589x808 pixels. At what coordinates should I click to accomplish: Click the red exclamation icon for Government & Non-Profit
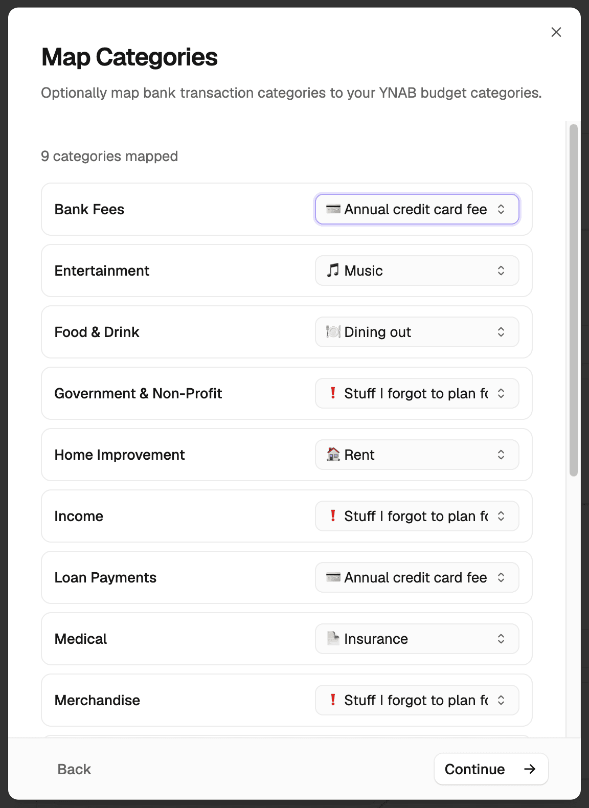click(333, 393)
